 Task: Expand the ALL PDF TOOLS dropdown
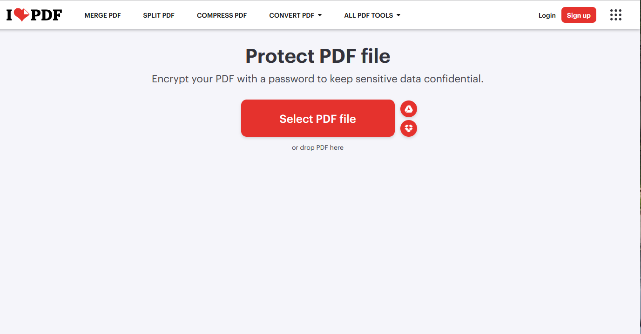click(x=372, y=15)
